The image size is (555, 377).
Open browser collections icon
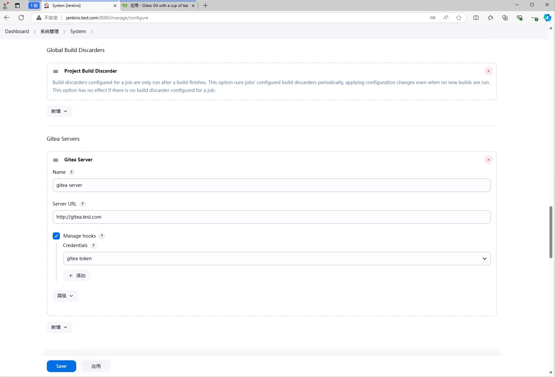[x=505, y=18]
